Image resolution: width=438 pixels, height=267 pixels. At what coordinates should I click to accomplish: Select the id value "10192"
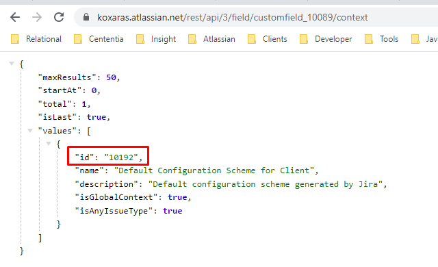coord(121,157)
